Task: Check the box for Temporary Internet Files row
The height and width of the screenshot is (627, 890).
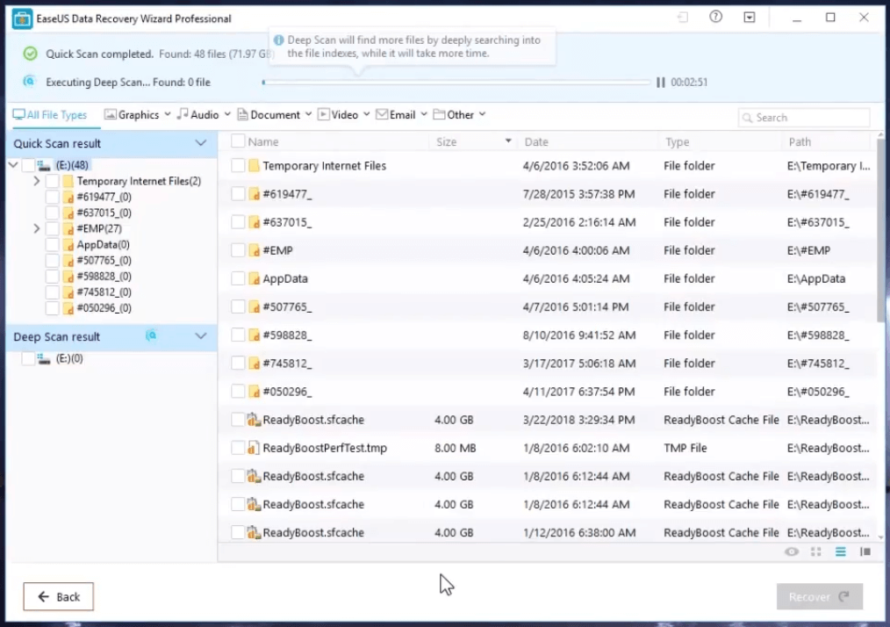Action: coord(238,166)
